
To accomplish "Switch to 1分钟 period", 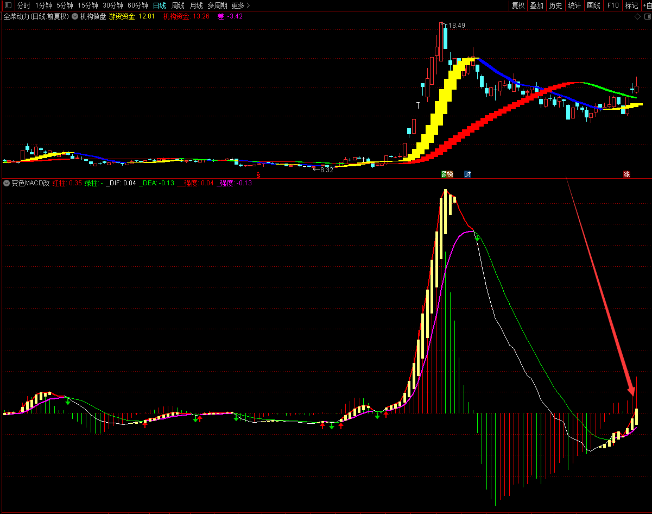I will click(x=43, y=5).
